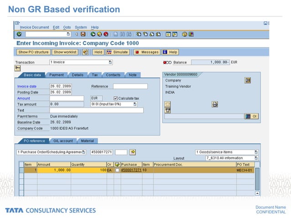The height and width of the screenshot is (218, 291).
Task: Click the Simulate button
Action: point(118,52)
